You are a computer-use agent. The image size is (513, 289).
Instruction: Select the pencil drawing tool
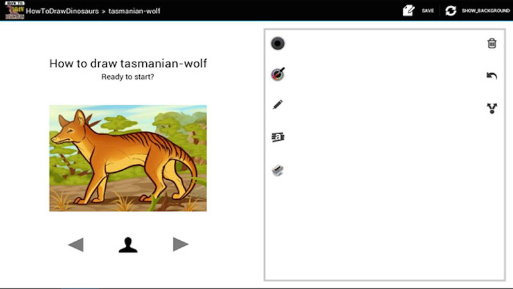click(x=278, y=105)
